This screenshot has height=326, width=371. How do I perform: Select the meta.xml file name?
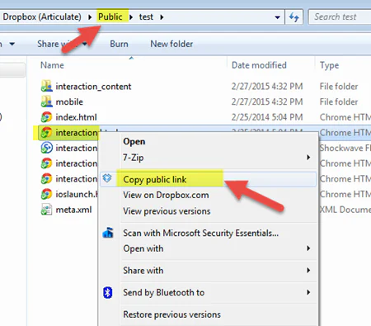[x=73, y=210]
